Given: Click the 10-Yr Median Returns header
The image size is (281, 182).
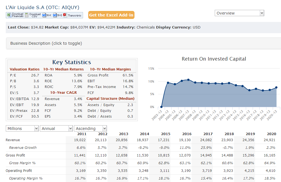Looking at the screenshot, I should point(64,69).
